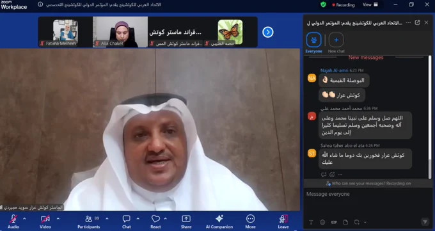
Task: Click message كوتش عرار with clapping emojis
Action: coord(342,95)
